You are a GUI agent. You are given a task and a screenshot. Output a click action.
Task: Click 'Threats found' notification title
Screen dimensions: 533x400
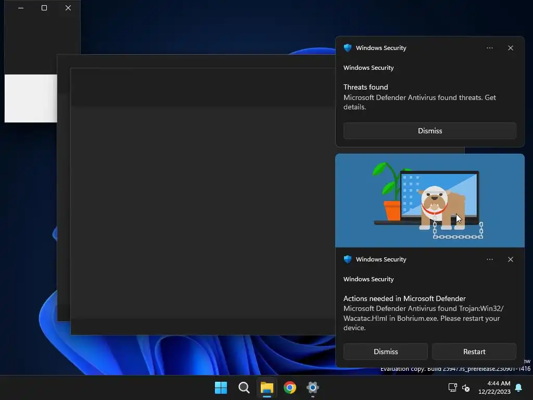point(365,87)
